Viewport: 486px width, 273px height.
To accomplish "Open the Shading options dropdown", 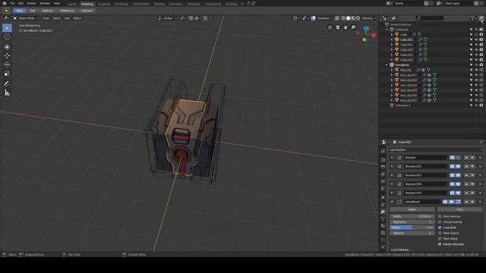I will pos(369,18).
